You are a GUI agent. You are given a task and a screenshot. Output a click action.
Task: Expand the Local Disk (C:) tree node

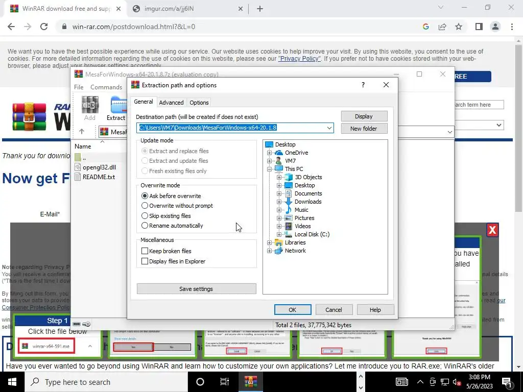click(279, 234)
